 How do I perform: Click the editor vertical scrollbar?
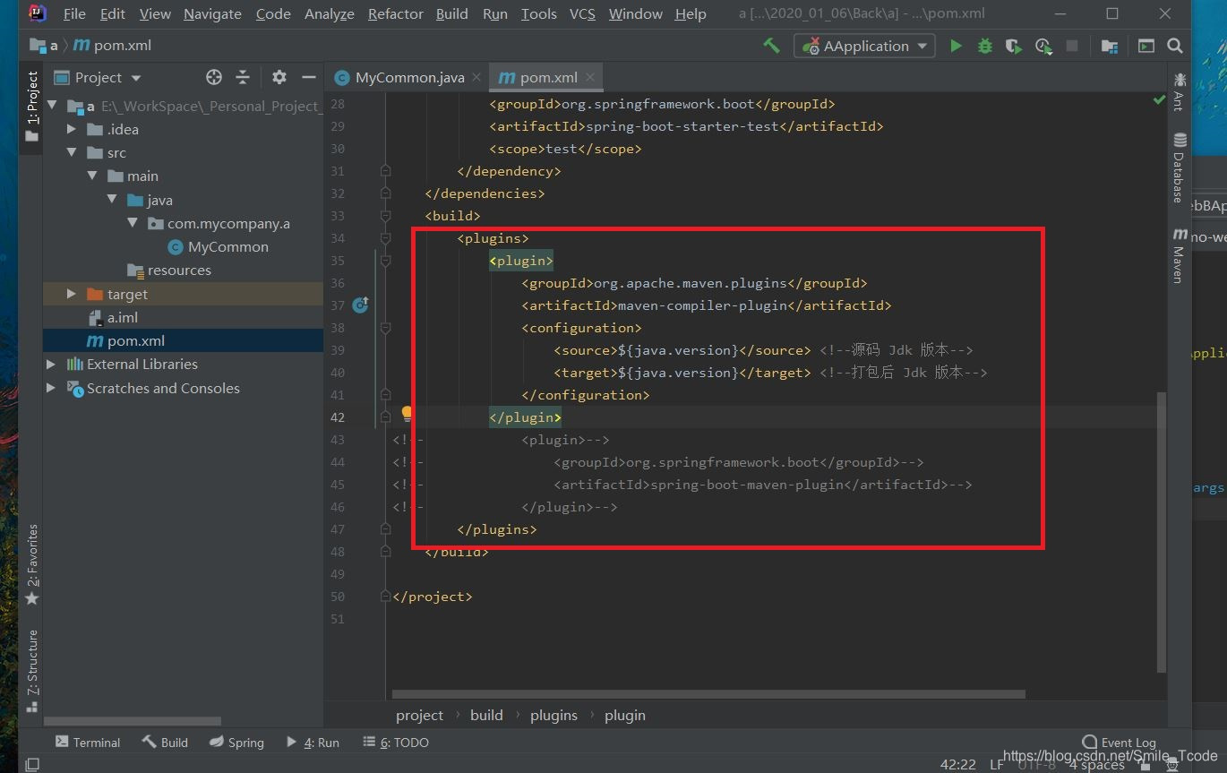pyautogui.click(x=1162, y=532)
